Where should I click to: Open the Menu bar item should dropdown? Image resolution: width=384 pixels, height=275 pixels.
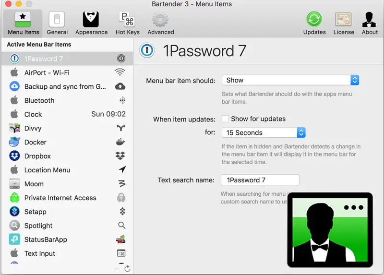[290, 80]
